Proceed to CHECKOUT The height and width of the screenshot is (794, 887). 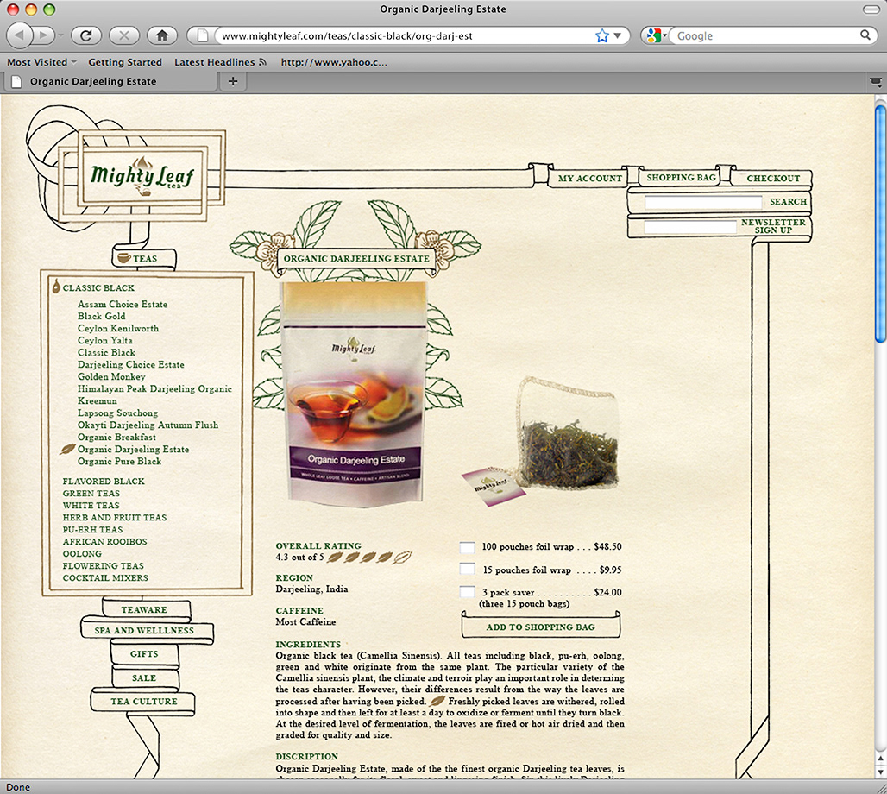[773, 179]
